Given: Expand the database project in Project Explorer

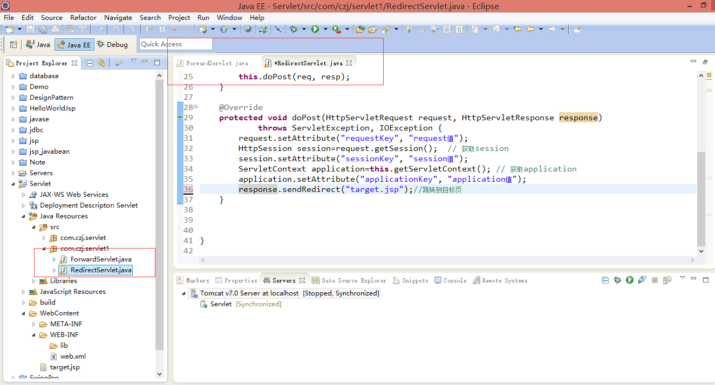Looking at the screenshot, I should 13,76.
